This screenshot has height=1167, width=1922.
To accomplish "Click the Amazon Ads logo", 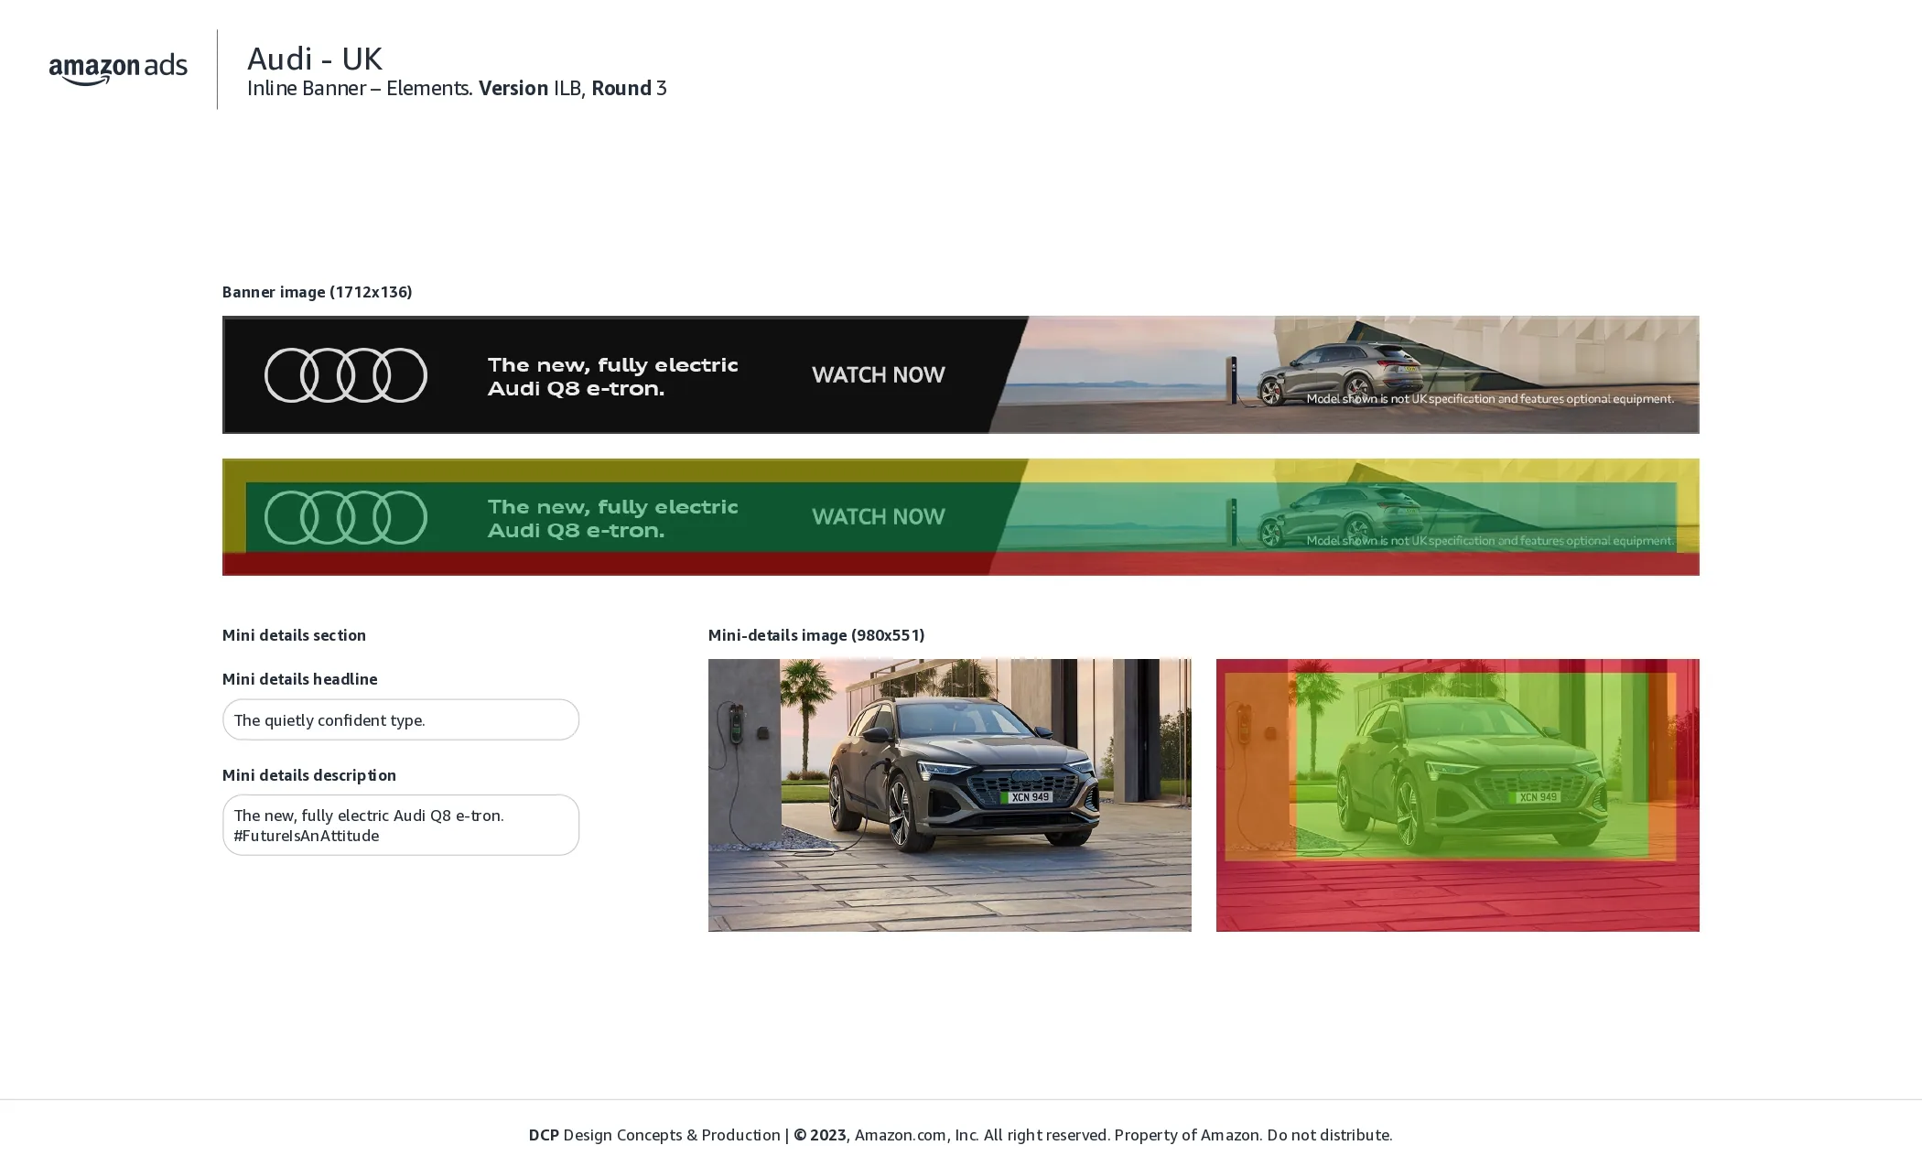I will (x=118, y=69).
